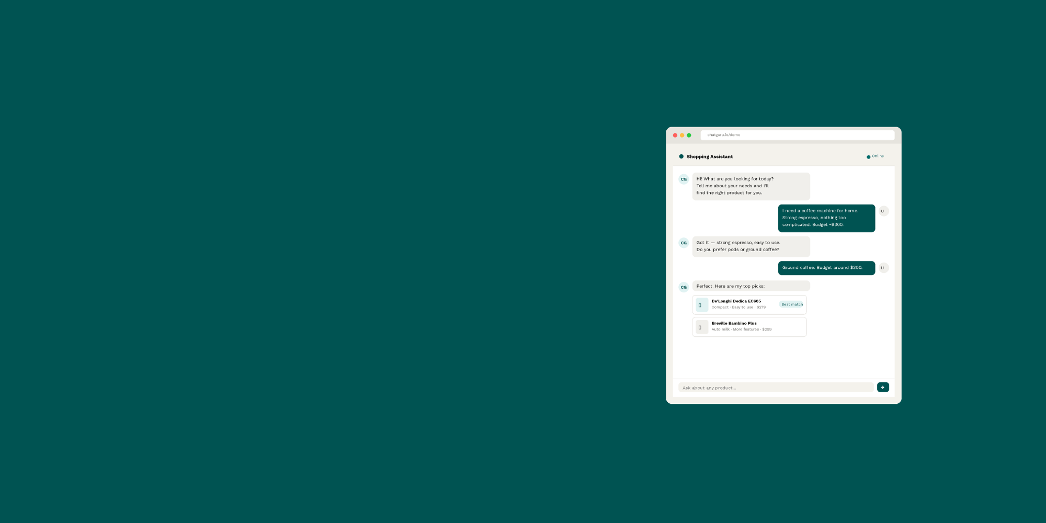Screen dimensions: 1046x523
Task: Click the send arrow button
Action: pyautogui.click(x=883, y=388)
